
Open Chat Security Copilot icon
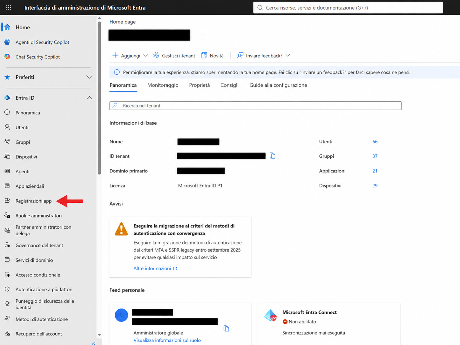pyautogui.click(x=7, y=57)
